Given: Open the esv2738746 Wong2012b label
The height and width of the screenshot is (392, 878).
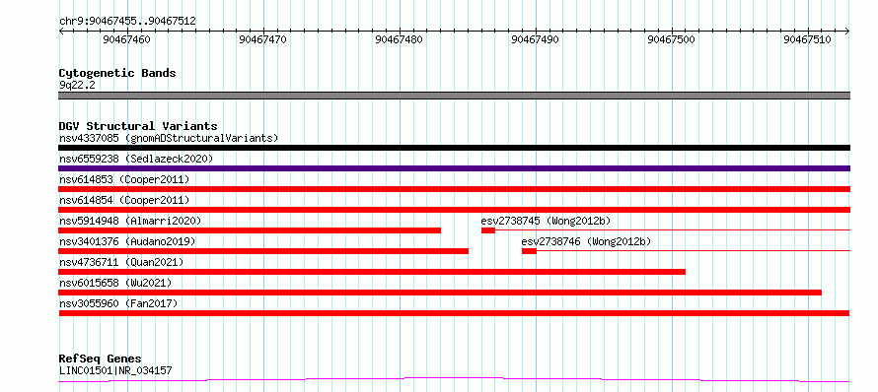Looking at the screenshot, I should tap(586, 241).
